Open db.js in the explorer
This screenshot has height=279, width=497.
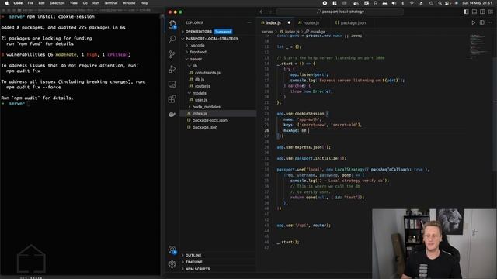click(x=200, y=80)
